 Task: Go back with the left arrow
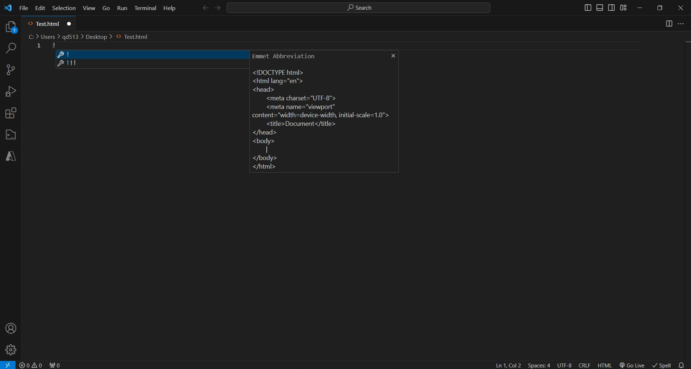206,8
